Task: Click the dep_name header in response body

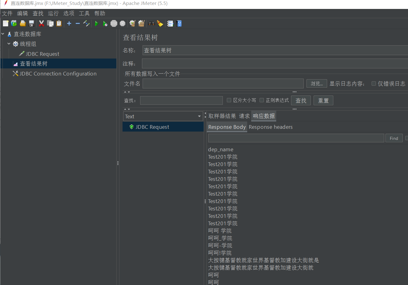Action: (x=221, y=149)
